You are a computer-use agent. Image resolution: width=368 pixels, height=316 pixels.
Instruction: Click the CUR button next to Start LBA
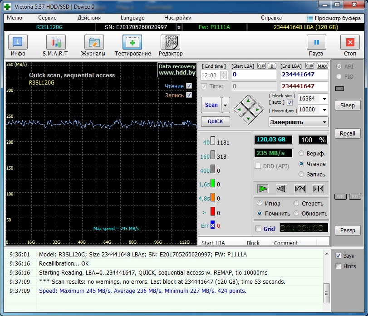click(261, 66)
